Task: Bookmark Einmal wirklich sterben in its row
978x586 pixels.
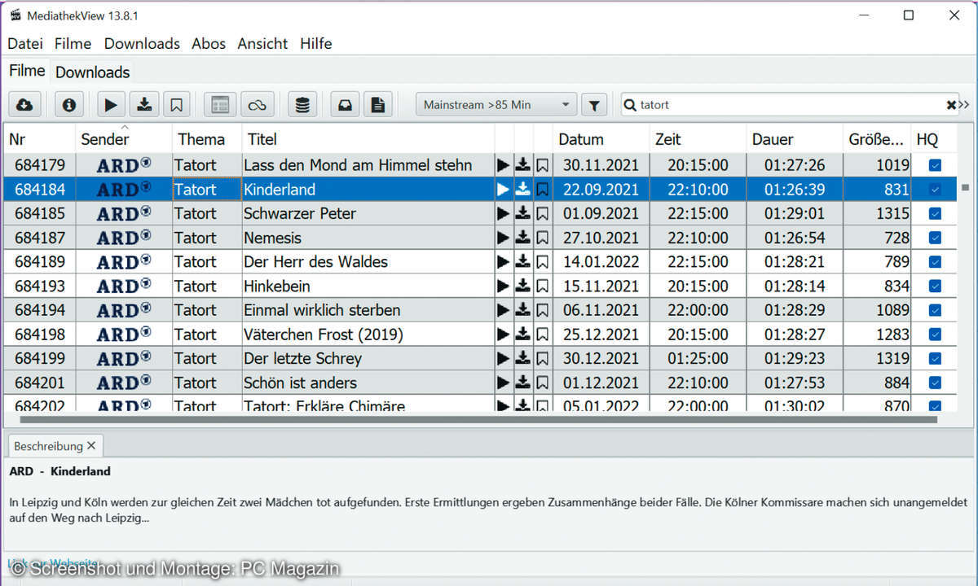Action: coord(543,310)
